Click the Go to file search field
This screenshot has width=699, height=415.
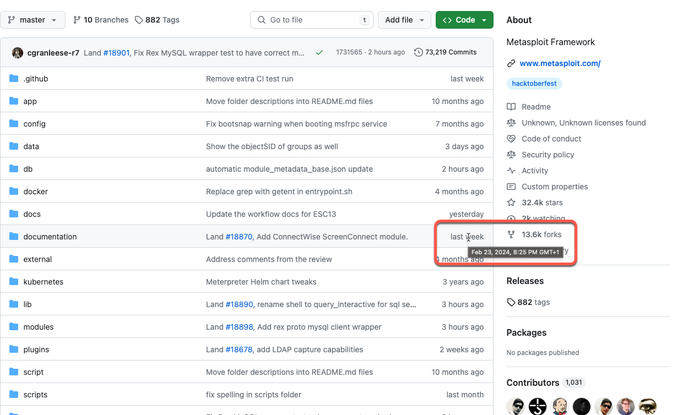[x=312, y=19]
